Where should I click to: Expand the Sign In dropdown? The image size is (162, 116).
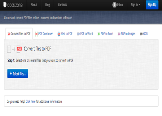tap(135, 5)
